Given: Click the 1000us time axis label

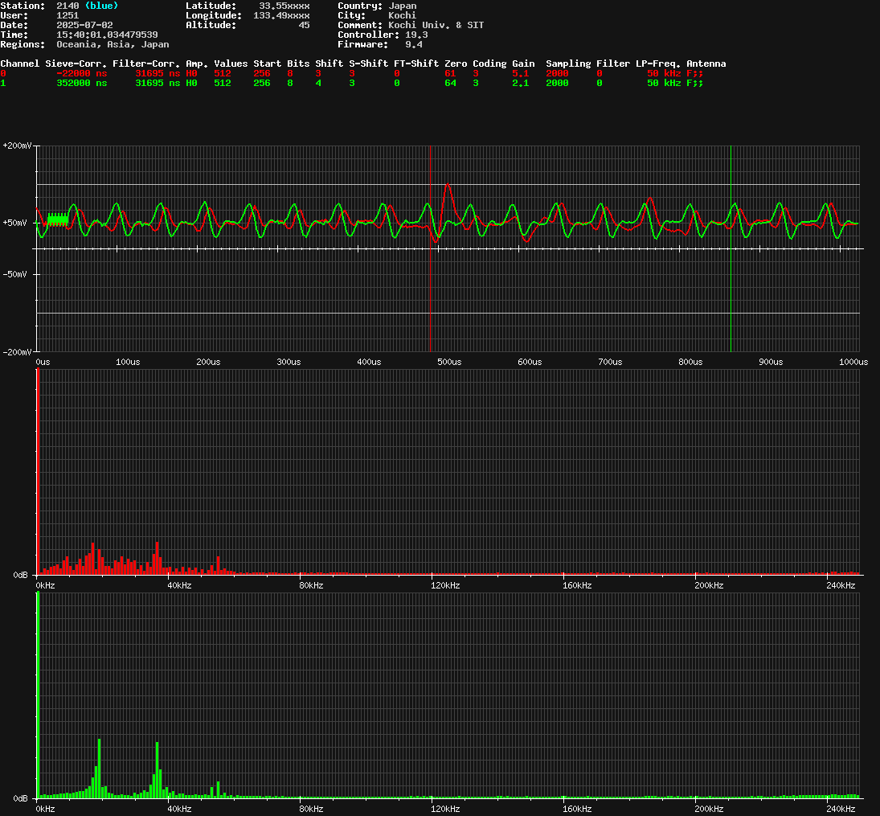Looking at the screenshot, I should click(x=853, y=362).
